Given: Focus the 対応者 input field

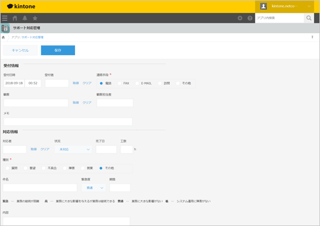Looking at the screenshot, I should [x=15, y=149].
